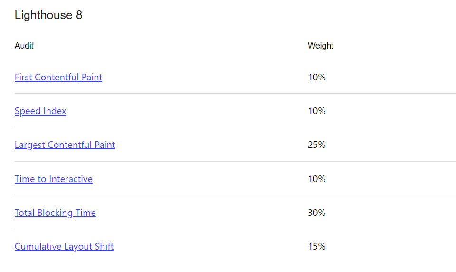
Task: Click the Audit column header
Action: click(x=24, y=46)
